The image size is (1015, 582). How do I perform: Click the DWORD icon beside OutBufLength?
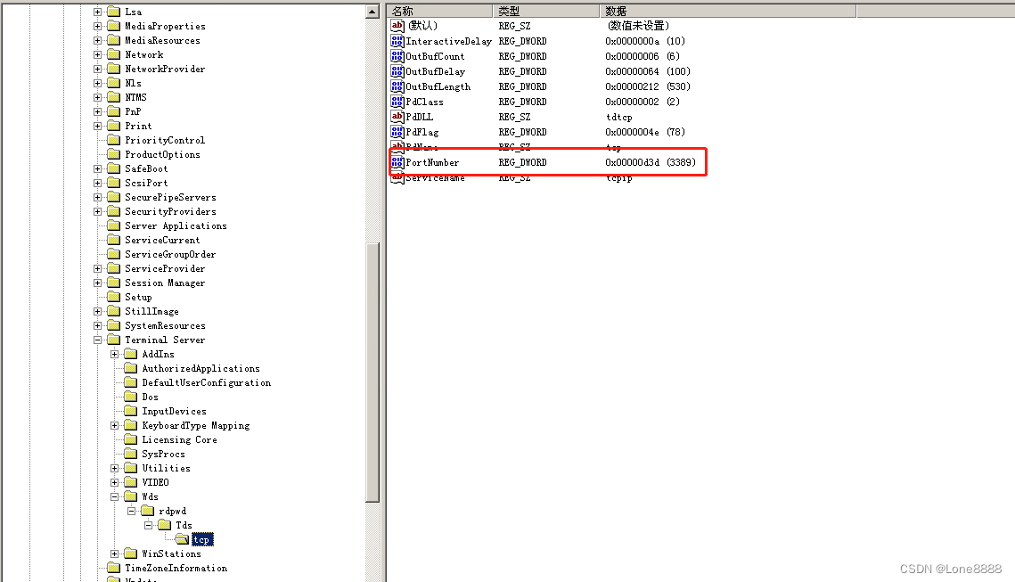coord(398,86)
